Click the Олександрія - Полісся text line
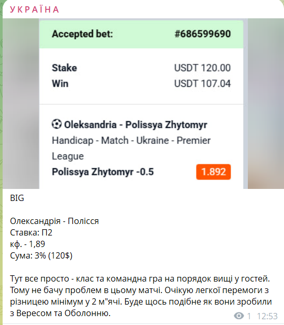284x325 pixels. 54,221
